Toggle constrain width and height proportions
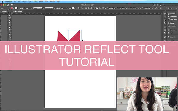The image size is (178, 111). click(138, 8)
